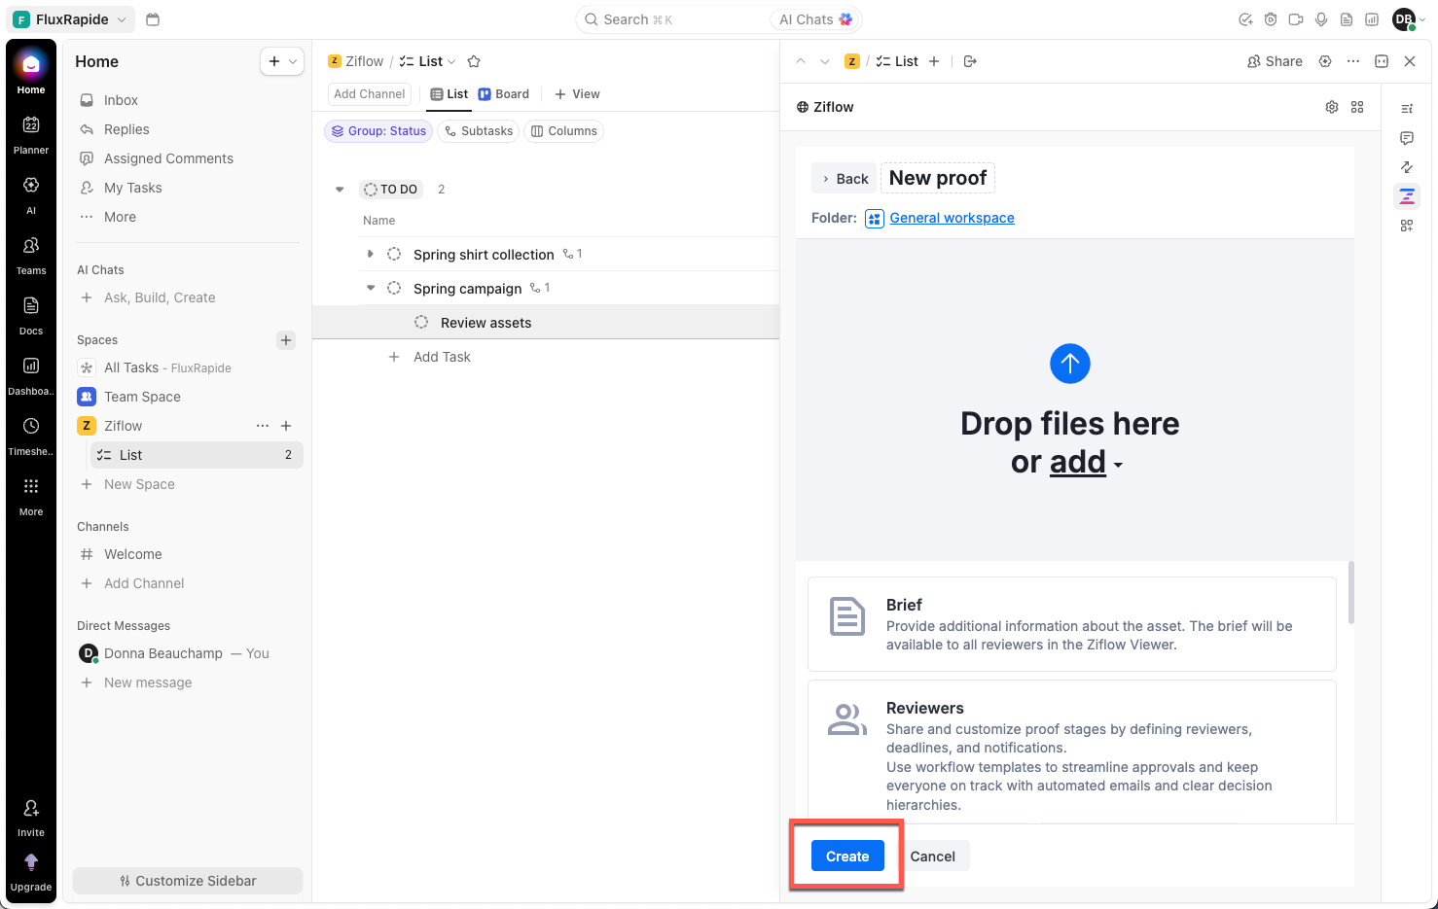Screen dimensions: 1438x909
Task: Click the Cancel button
Action: (932, 856)
